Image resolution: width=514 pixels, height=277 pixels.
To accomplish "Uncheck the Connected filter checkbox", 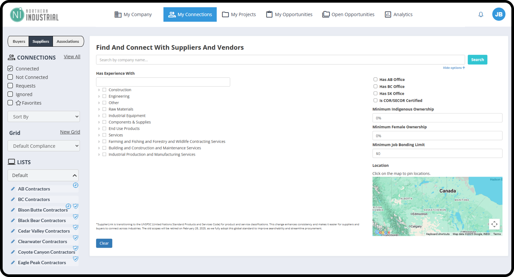I will [10, 68].
